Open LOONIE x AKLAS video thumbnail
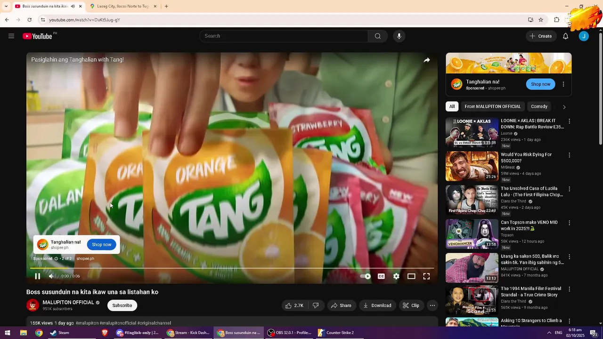Image resolution: width=603 pixels, height=339 pixels. click(x=472, y=132)
